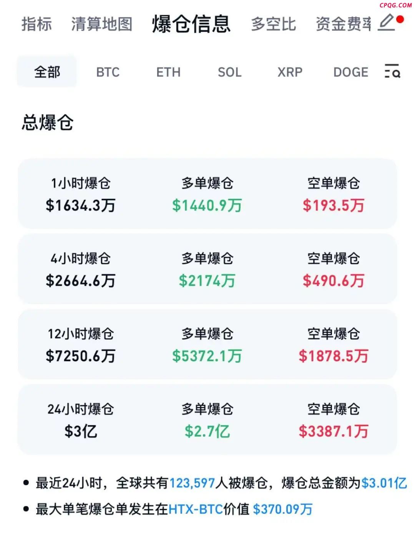Click the $3.01亿 total amount link

point(384,483)
